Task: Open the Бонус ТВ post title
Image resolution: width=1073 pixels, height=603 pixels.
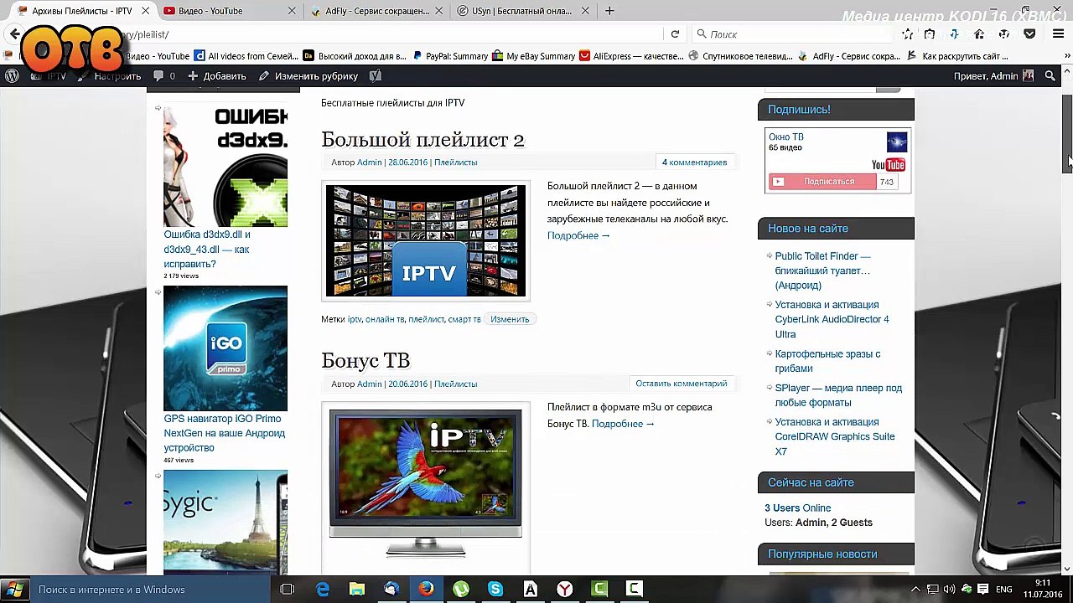Action: coord(365,360)
